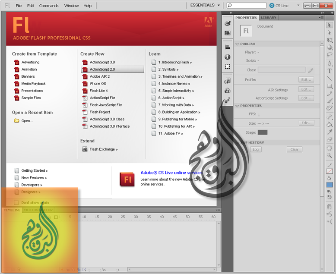Open the CS Live dropdown arrow
This screenshot has width=336, height=274.
click(x=298, y=5)
